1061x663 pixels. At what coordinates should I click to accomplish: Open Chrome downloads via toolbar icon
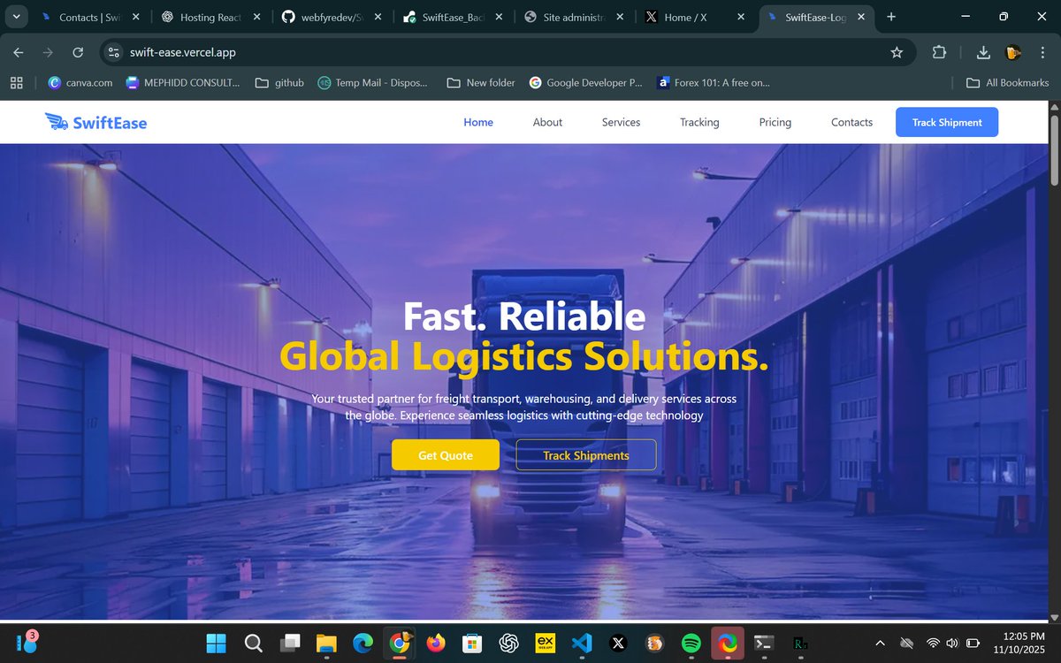point(982,52)
